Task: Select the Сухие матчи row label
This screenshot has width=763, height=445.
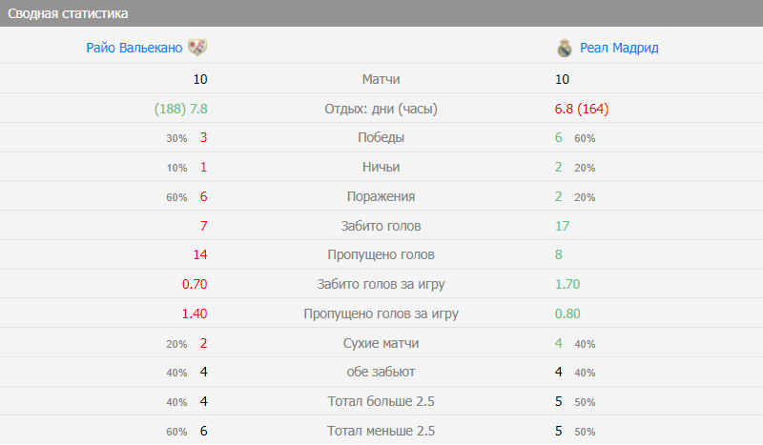Action: click(381, 343)
